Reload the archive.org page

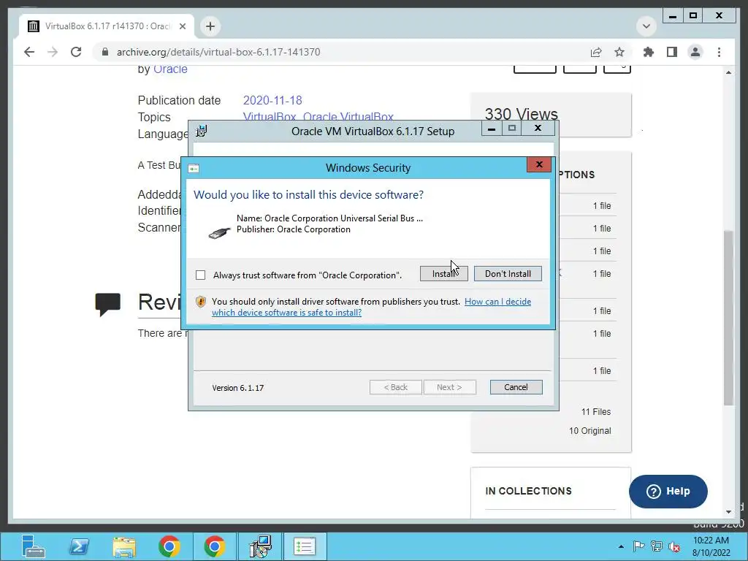click(76, 52)
